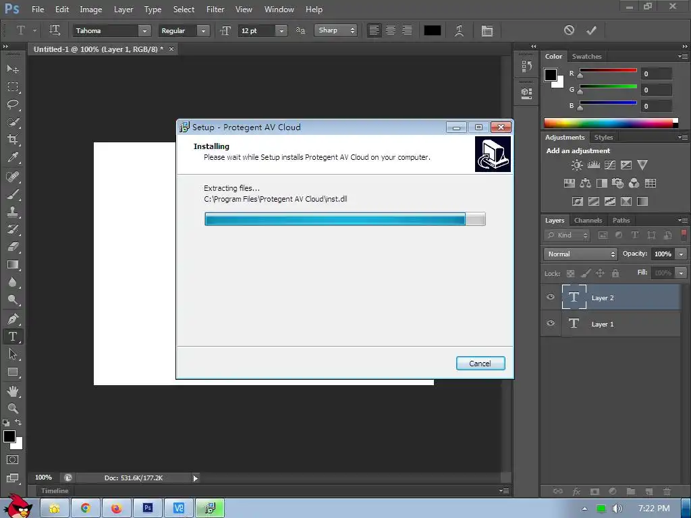The image size is (691, 518).
Task: Select the Rectangle shape tool
Action: (x=12, y=372)
